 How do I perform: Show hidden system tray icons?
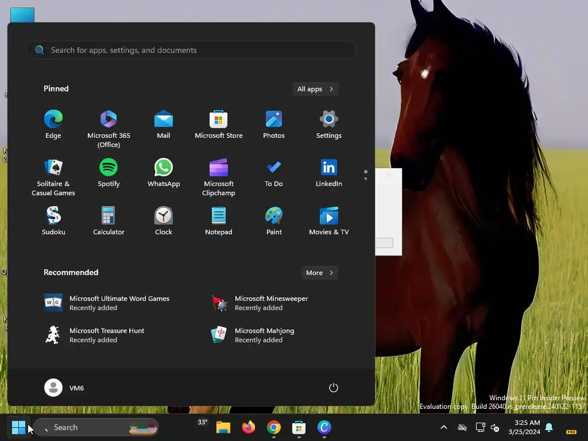click(444, 427)
